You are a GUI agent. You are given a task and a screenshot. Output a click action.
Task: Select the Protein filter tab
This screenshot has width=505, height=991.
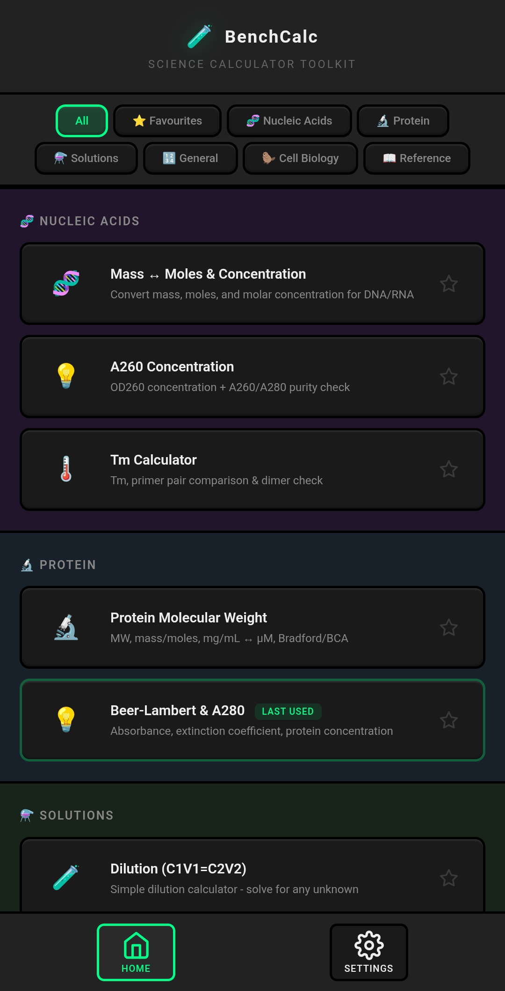(403, 121)
